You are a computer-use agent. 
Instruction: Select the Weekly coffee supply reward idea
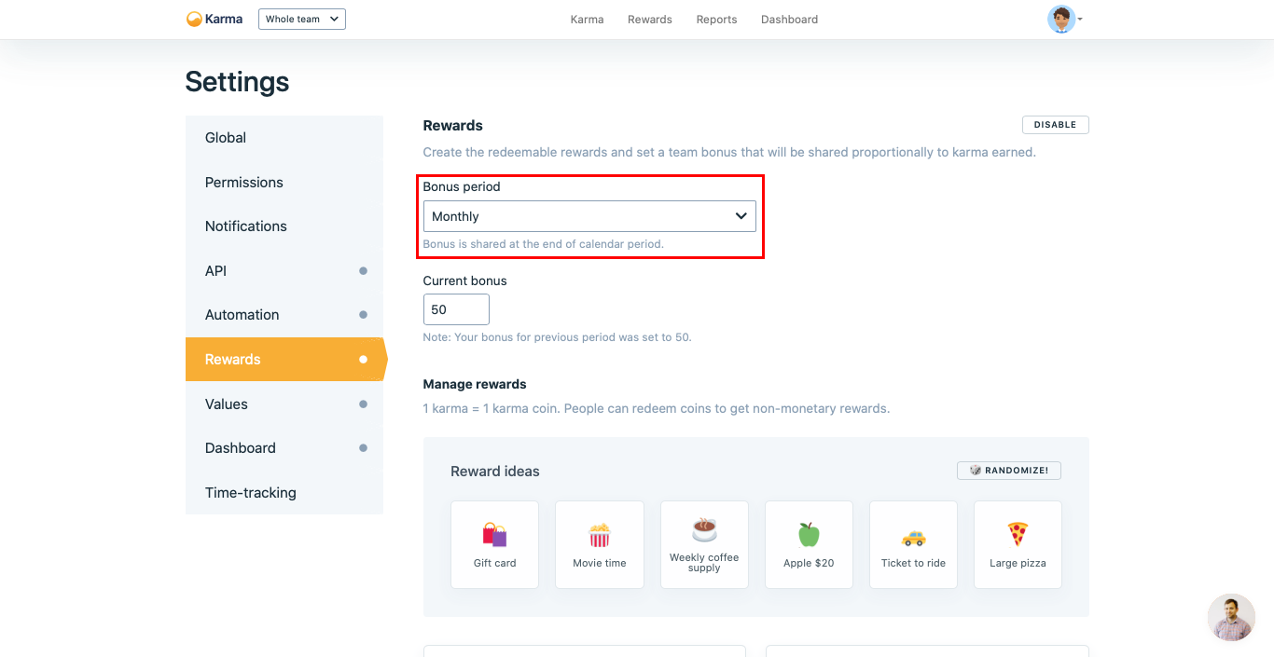[704, 544]
